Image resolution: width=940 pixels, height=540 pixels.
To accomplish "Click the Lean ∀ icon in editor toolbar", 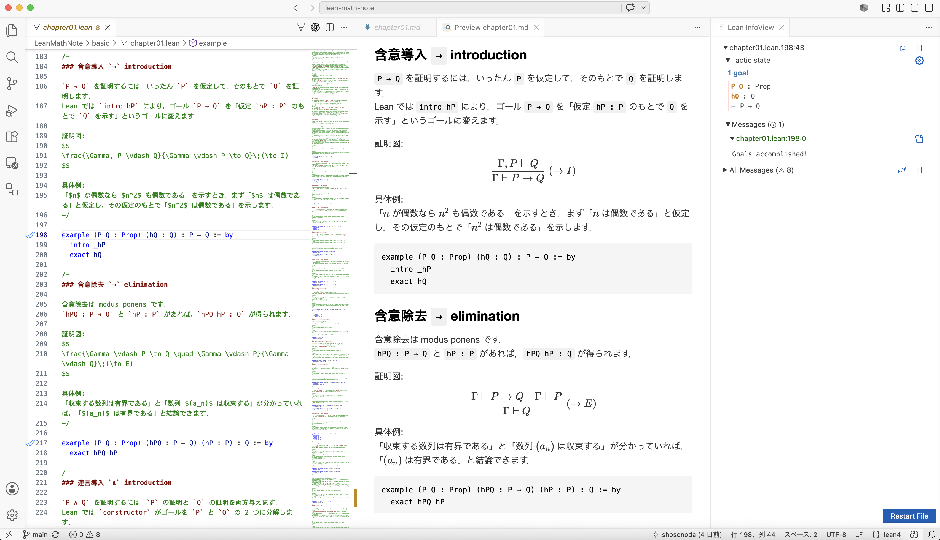I will [301, 28].
